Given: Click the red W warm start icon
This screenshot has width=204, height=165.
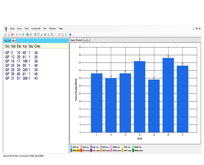Looking at the screenshot, I should point(62,35).
